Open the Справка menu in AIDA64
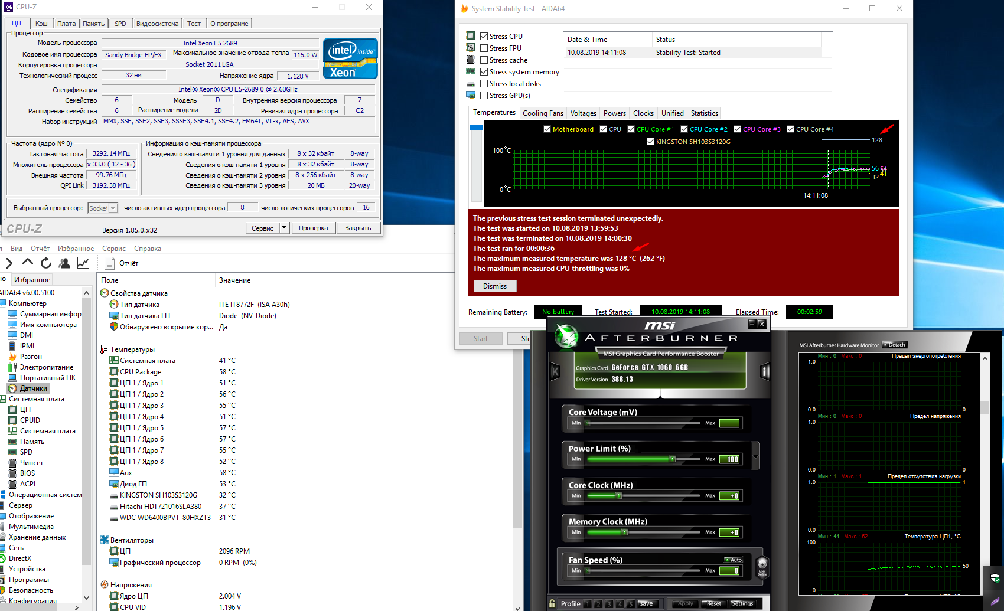 [148, 249]
